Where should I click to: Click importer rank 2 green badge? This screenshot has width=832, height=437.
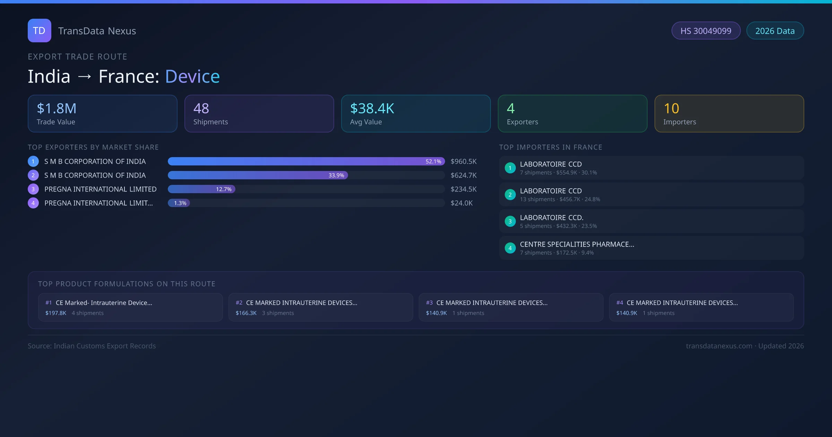[x=510, y=195]
